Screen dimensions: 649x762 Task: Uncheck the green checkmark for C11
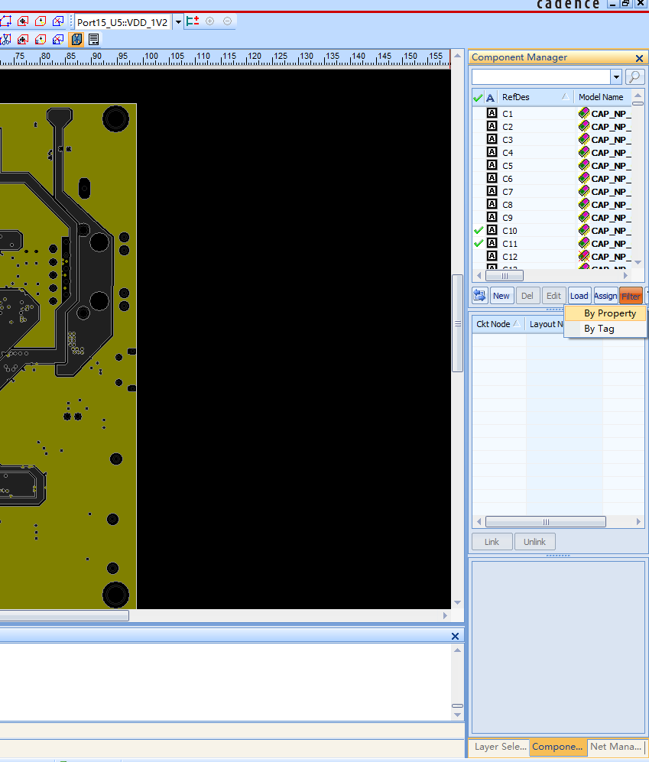[479, 244]
